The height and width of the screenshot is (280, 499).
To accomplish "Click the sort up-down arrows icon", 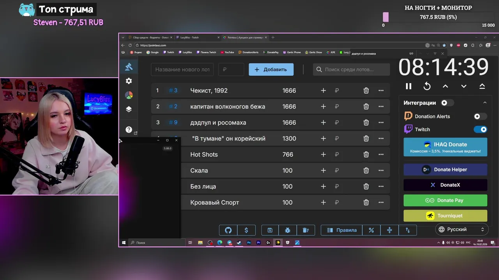I will (x=408, y=230).
